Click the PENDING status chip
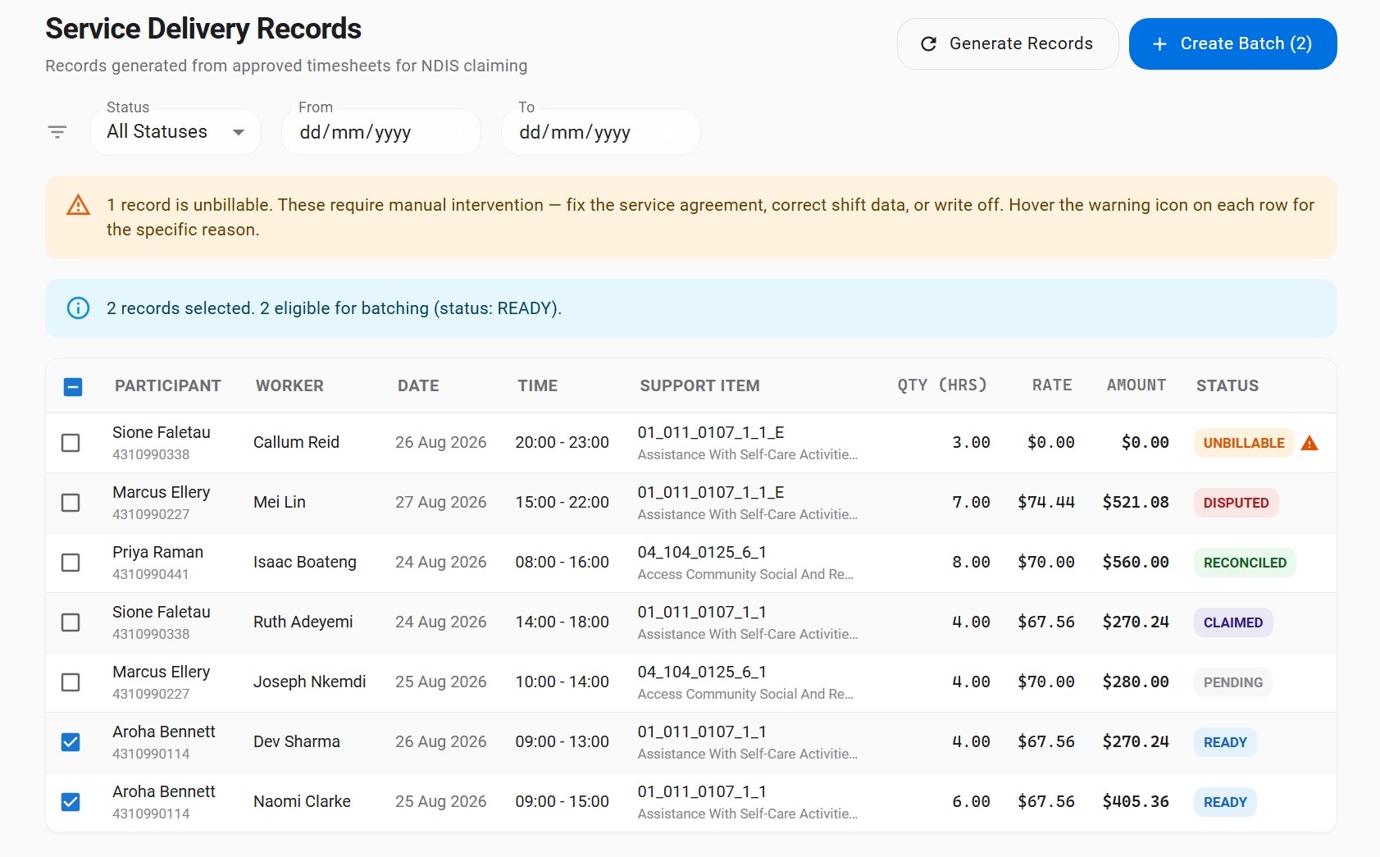1380x857 pixels. click(x=1232, y=682)
